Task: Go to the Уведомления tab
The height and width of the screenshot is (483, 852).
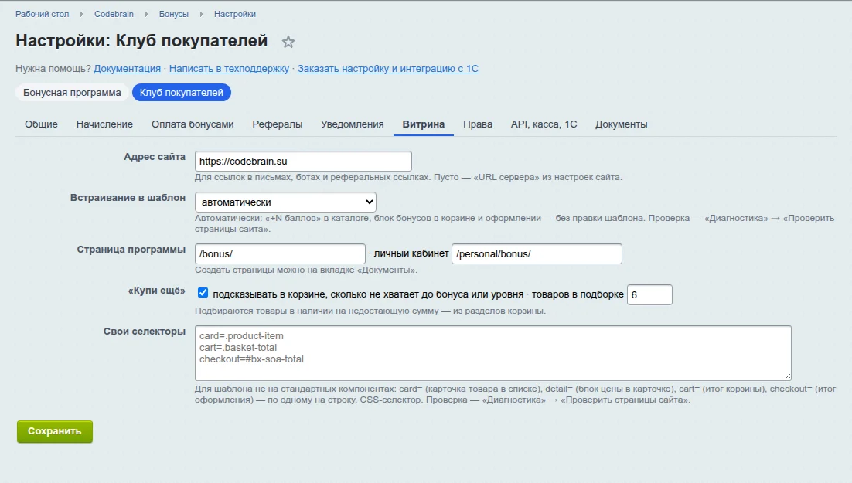Action: pos(352,124)
